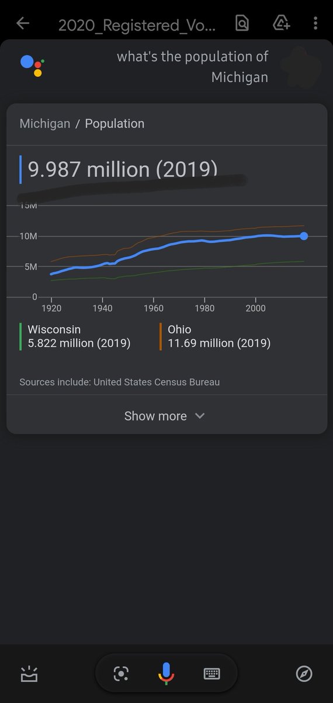Open the Assistant updates inbox icon
The image size is (333, 703).
(x=29, y=674)
